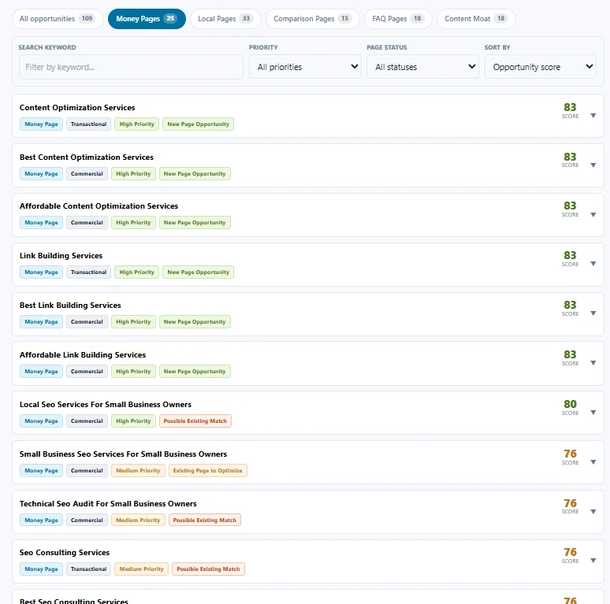
Task: Click New Page Opportunity tag on Best Link Building Services
Action: pos(195,322)
